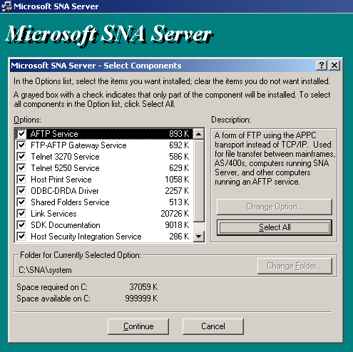Select the Shared Folders Service row
Image resolution: width=353 pixels, height=352 pixels.
104,202
